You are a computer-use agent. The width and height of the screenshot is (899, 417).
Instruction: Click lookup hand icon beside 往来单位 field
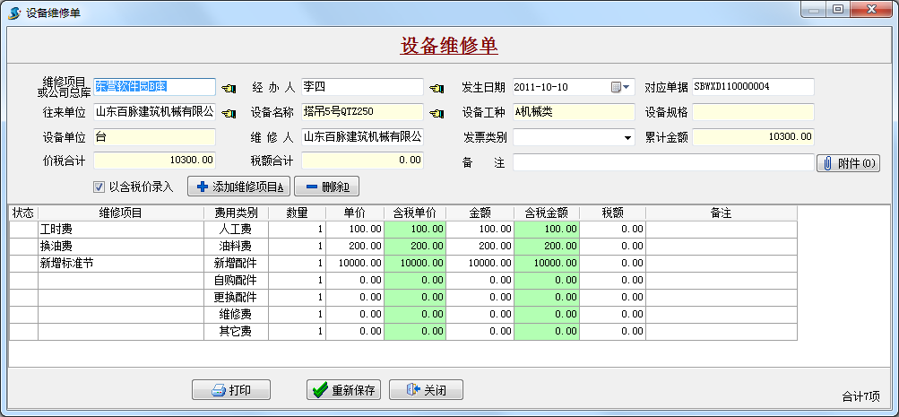pos(229,113)
